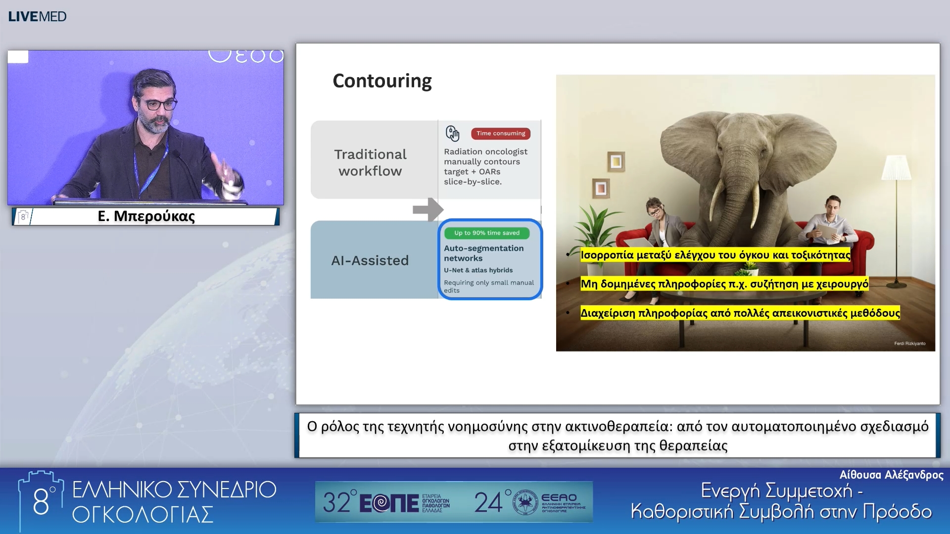Click the U-Net & atlas hybrids line
950x534 pixels.
(x=478, y=270)
